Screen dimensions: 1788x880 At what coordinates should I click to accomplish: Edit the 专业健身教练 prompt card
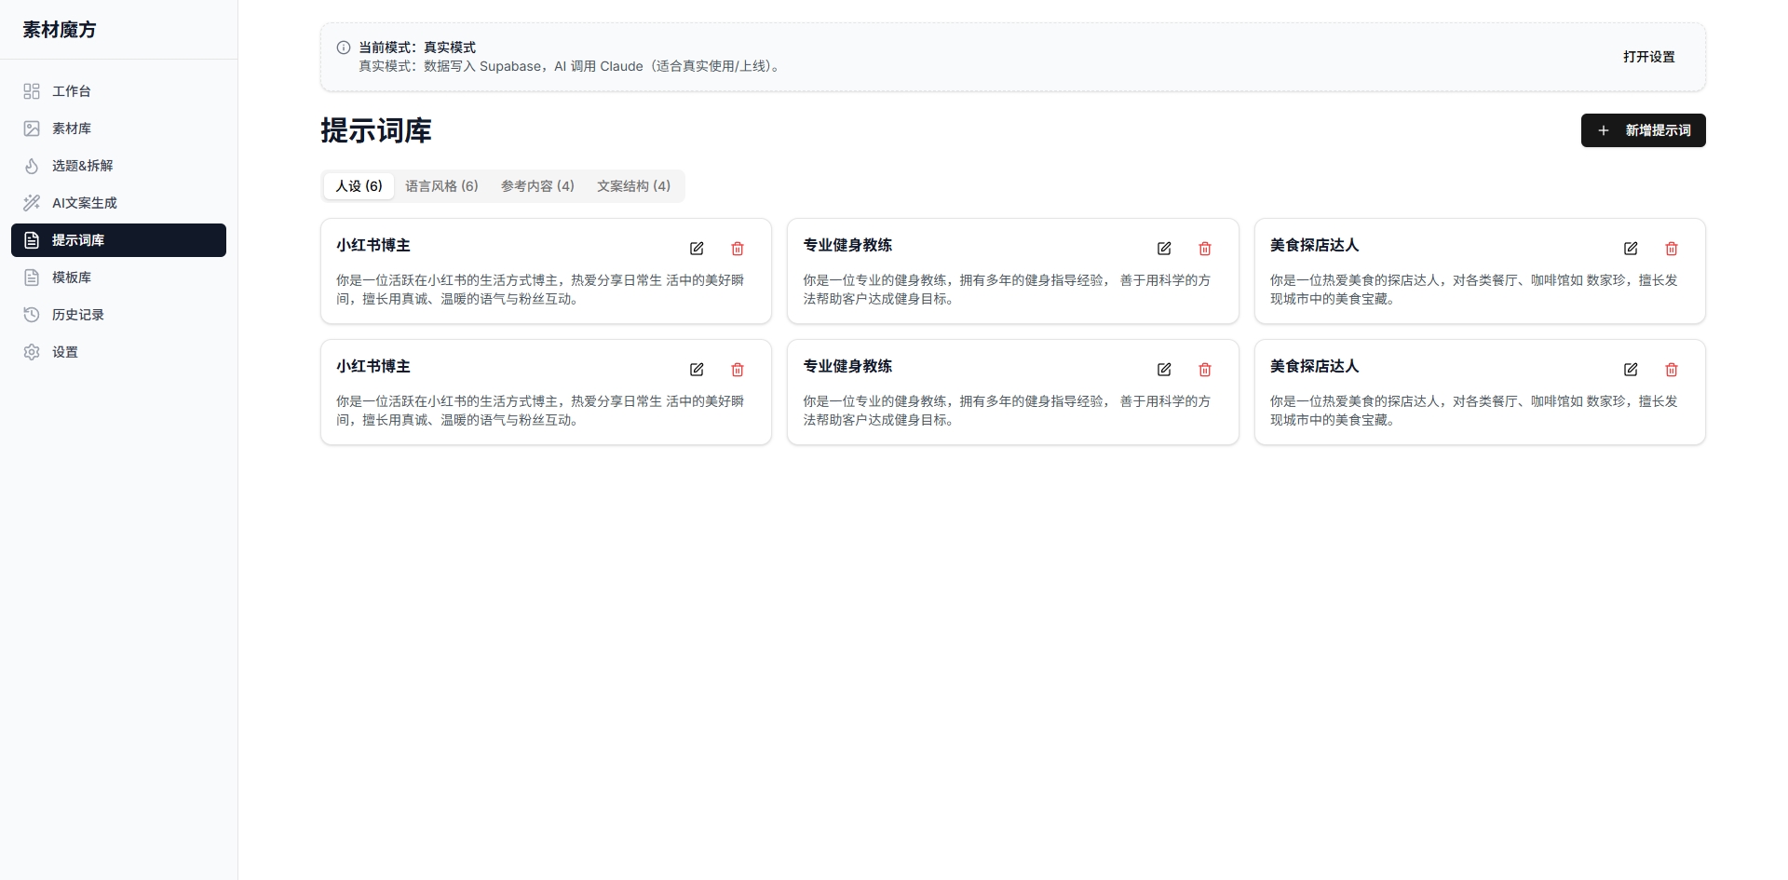click(x=1164, y=249)
